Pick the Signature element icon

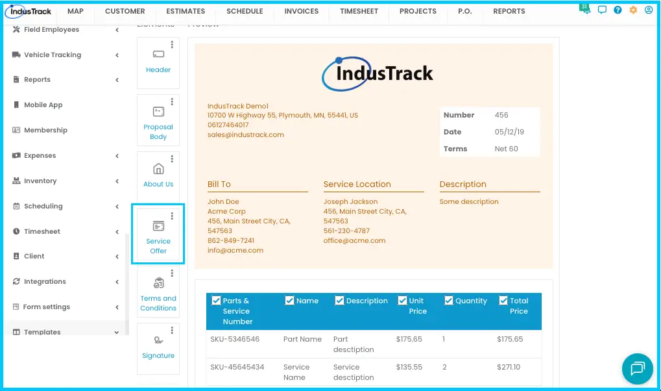pos(158,340)
